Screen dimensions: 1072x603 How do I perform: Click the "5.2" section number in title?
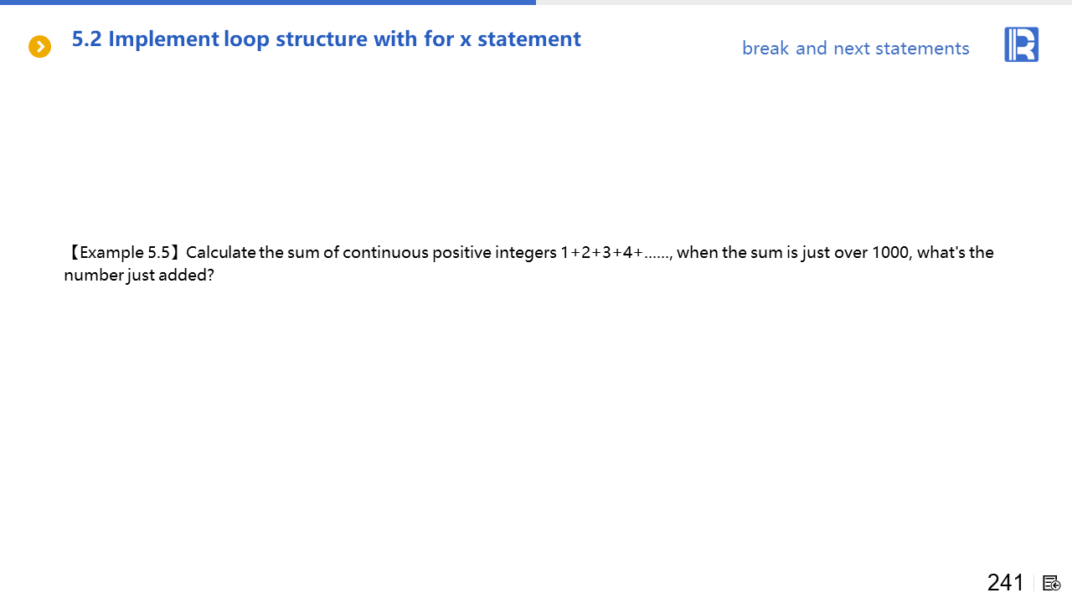tap(87, 39)
